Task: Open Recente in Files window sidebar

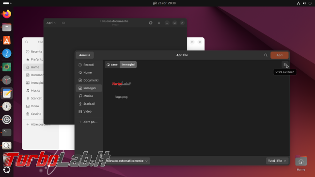Action: click(x=33, y=52)
